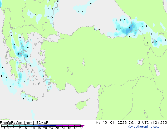Screen dimensions: 167x129
Task: Select the 0.1–0.5 mm legend color segment
Action: pyautogui.click(x=4, y=126)
